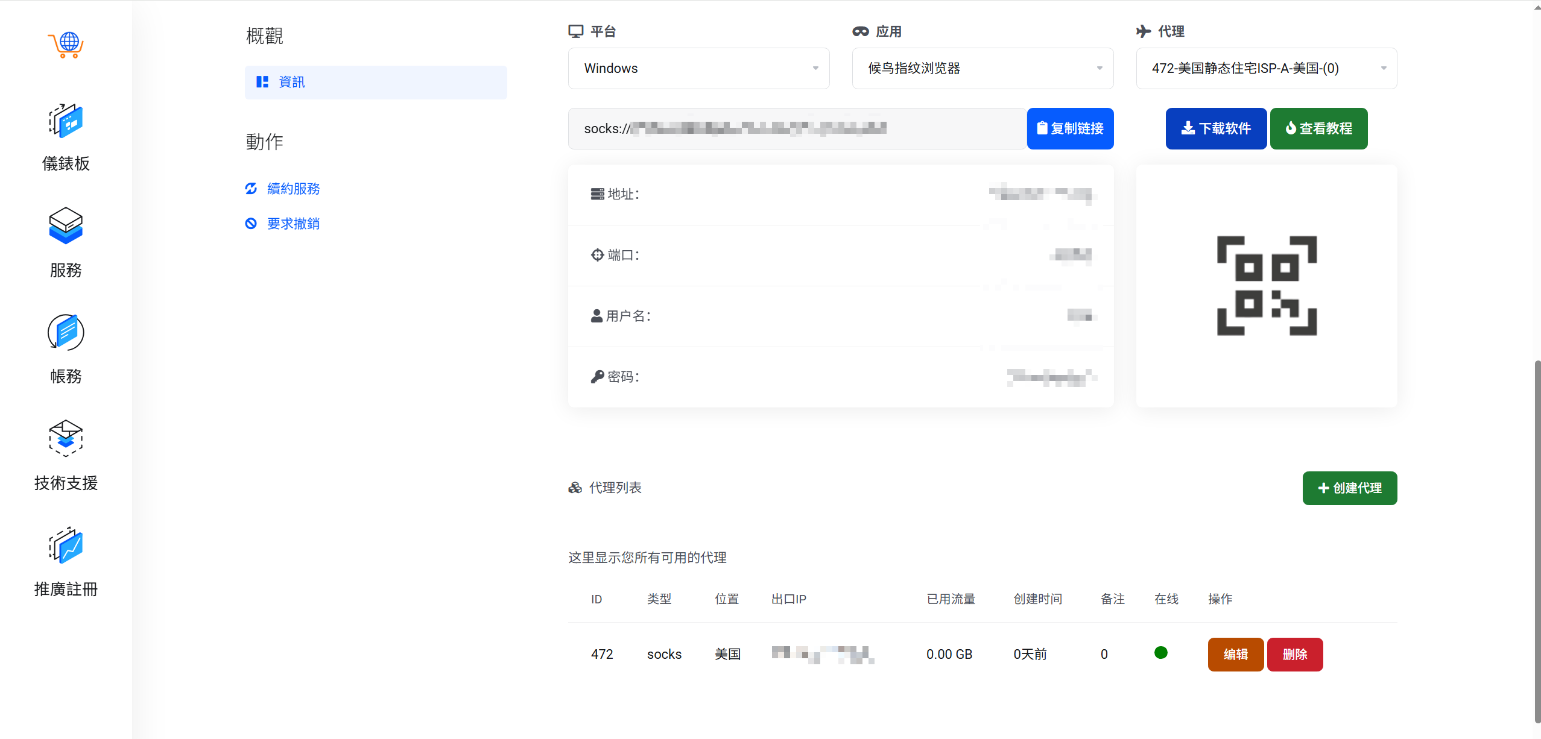Image resolution: width=1541 pixels, height=739 pixels.
Task: Click the 要求撤銷 cancel icon
Action: pyautogui.click(x=251, y=224)
